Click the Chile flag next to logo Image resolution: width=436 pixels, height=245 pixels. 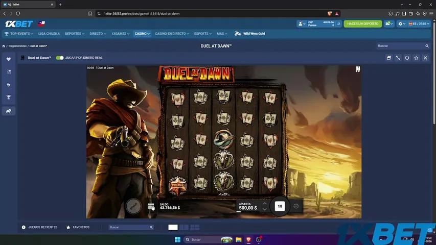[42, 23]
